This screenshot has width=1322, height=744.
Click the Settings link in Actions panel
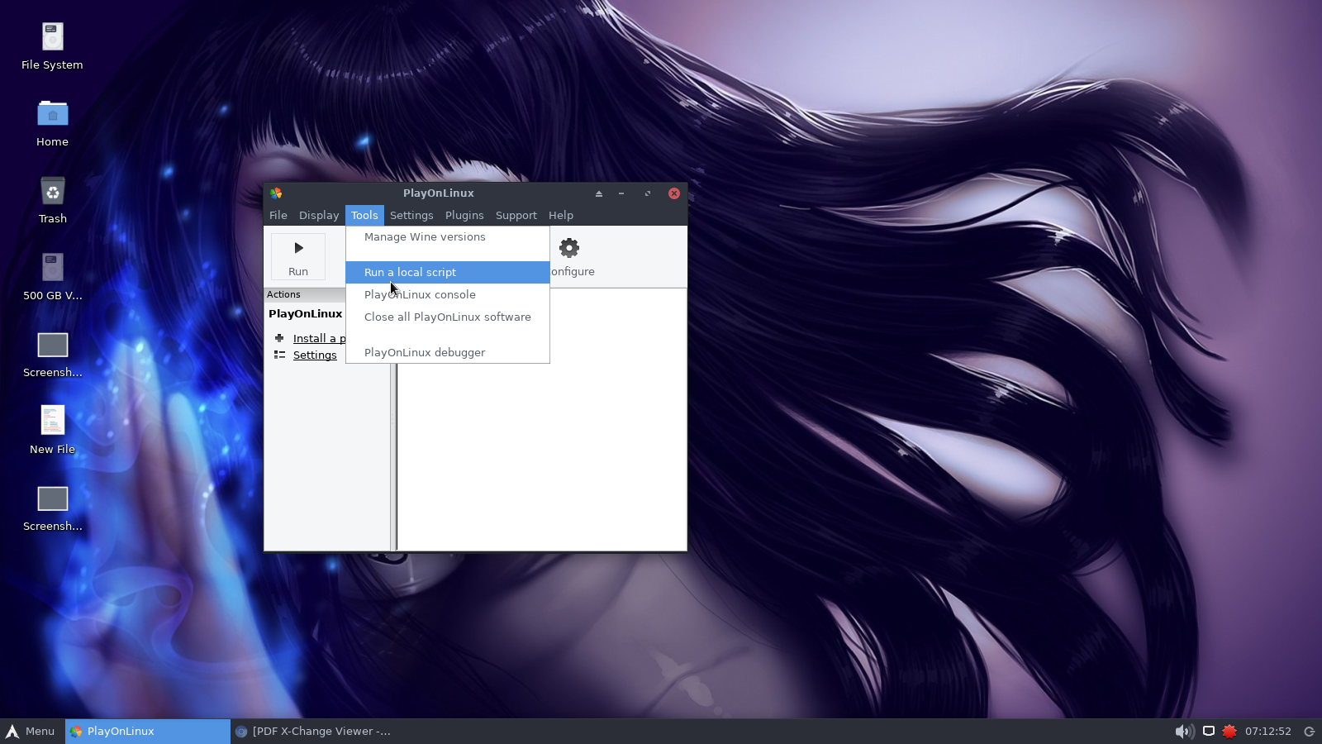coord(315,355)
